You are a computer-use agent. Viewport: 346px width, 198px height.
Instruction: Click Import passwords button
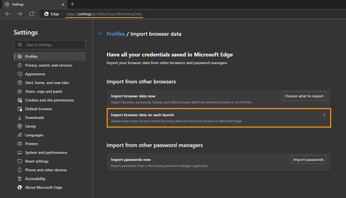coord(309,160)
